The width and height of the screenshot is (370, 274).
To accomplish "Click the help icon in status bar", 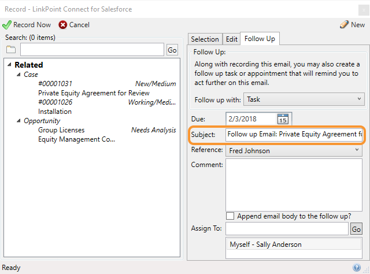I will [x=357, y=268].
